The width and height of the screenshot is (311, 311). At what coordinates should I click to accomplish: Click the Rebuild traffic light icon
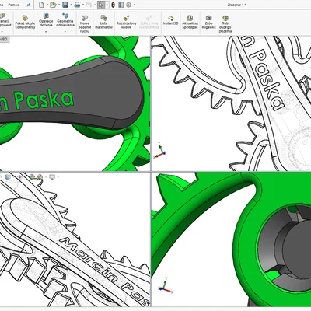click(114, 5)
